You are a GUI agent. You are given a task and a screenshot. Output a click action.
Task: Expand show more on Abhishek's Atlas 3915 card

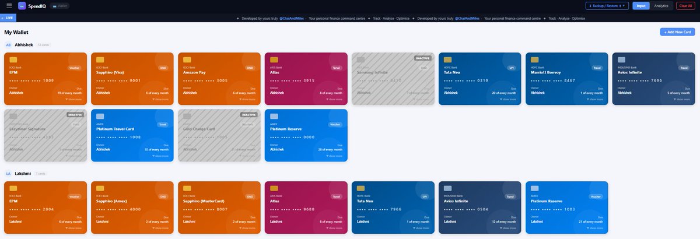335,100
